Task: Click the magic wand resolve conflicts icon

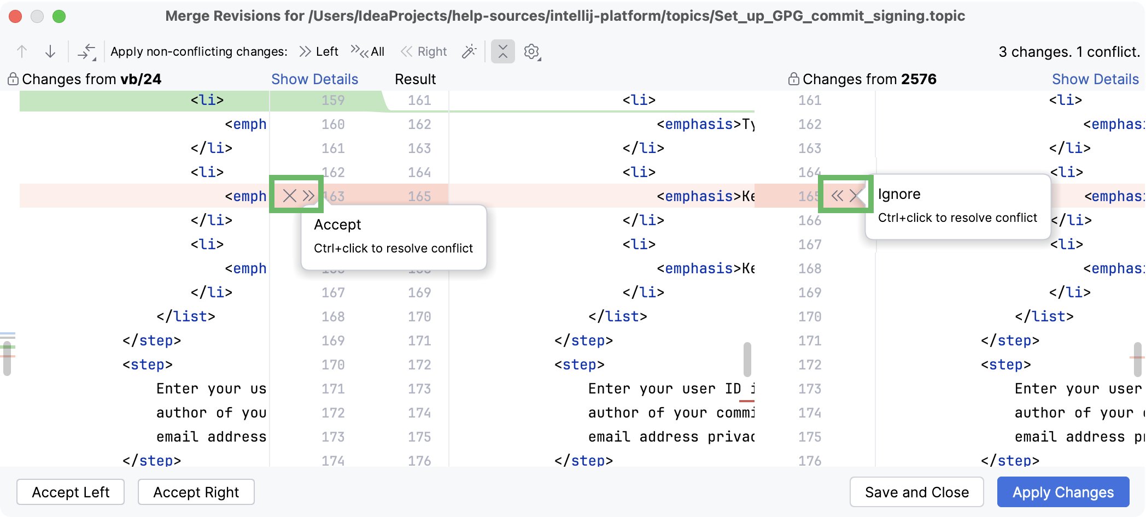Action: [469, 51]
